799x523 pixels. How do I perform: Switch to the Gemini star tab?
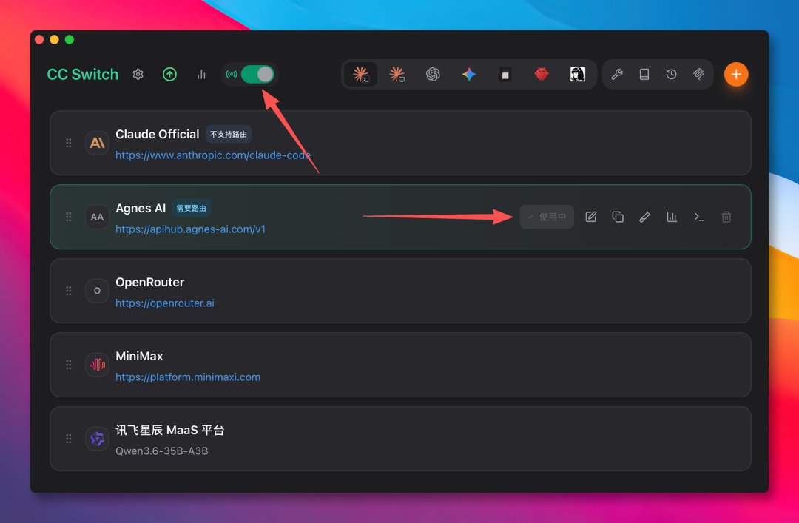[469, 75]
